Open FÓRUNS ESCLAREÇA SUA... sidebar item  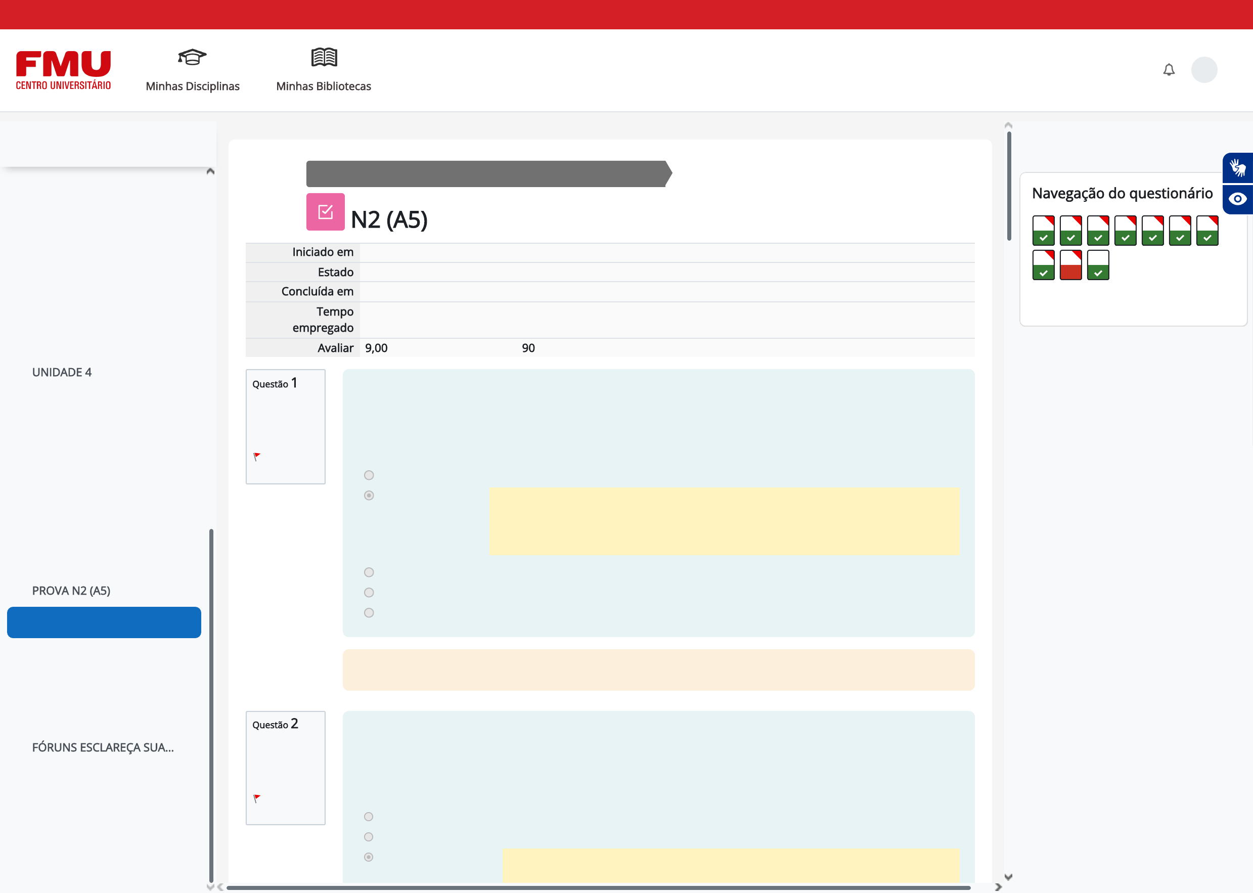(x=103, y=747)
